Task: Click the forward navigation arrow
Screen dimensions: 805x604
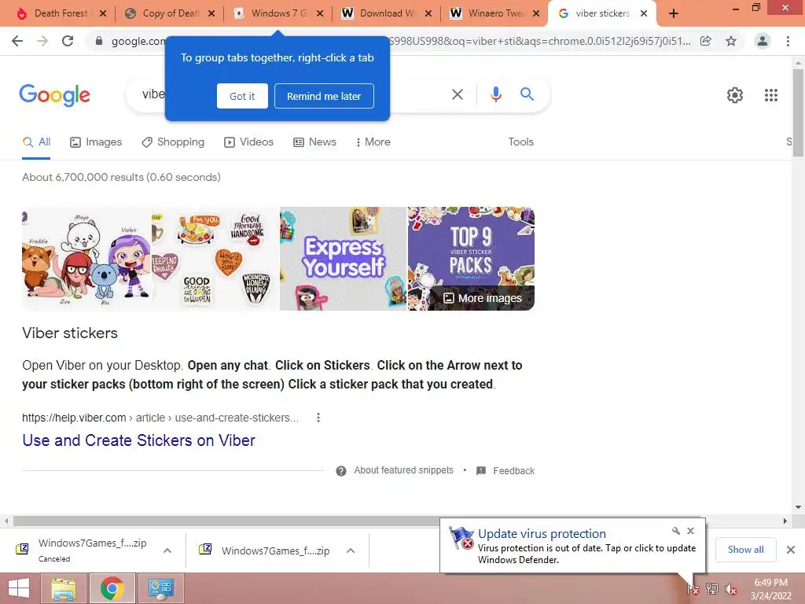Action: [x=42, y=41]
